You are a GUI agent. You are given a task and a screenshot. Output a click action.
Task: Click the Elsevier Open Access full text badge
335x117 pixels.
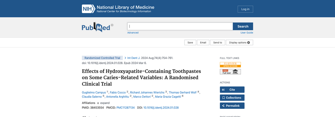pos(230,64)
